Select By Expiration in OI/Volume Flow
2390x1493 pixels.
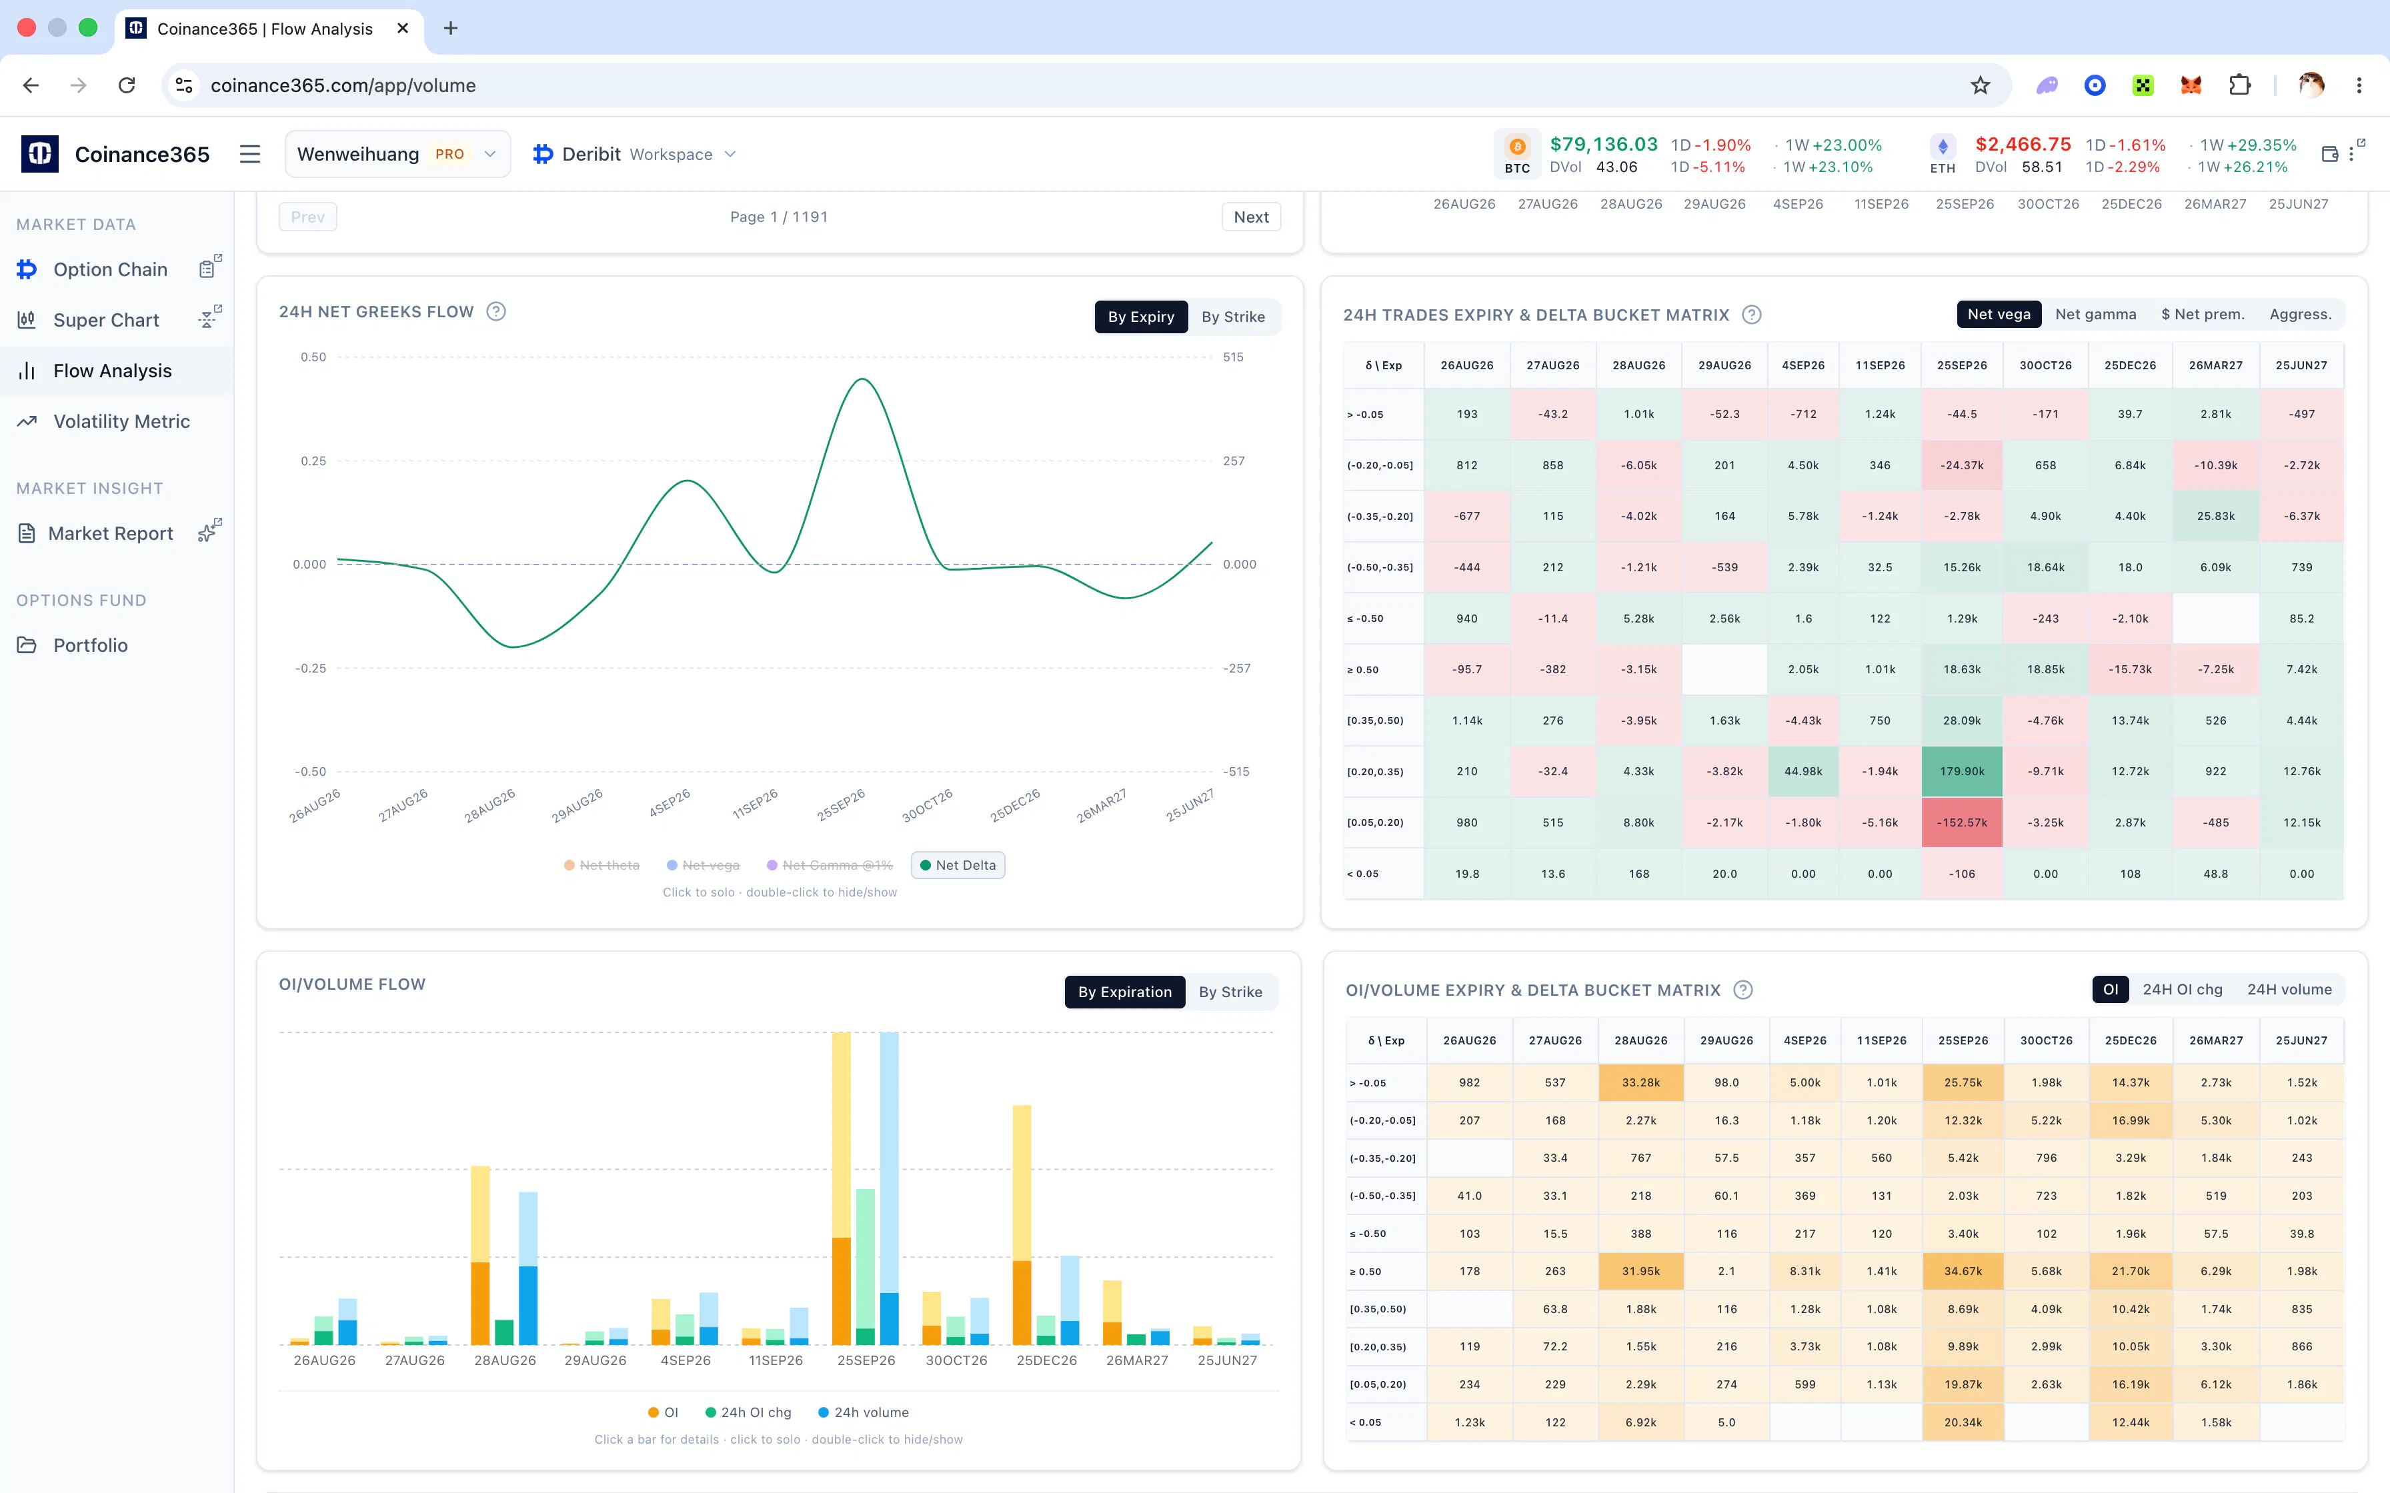pyautogui.click(x=1125, y=991)
